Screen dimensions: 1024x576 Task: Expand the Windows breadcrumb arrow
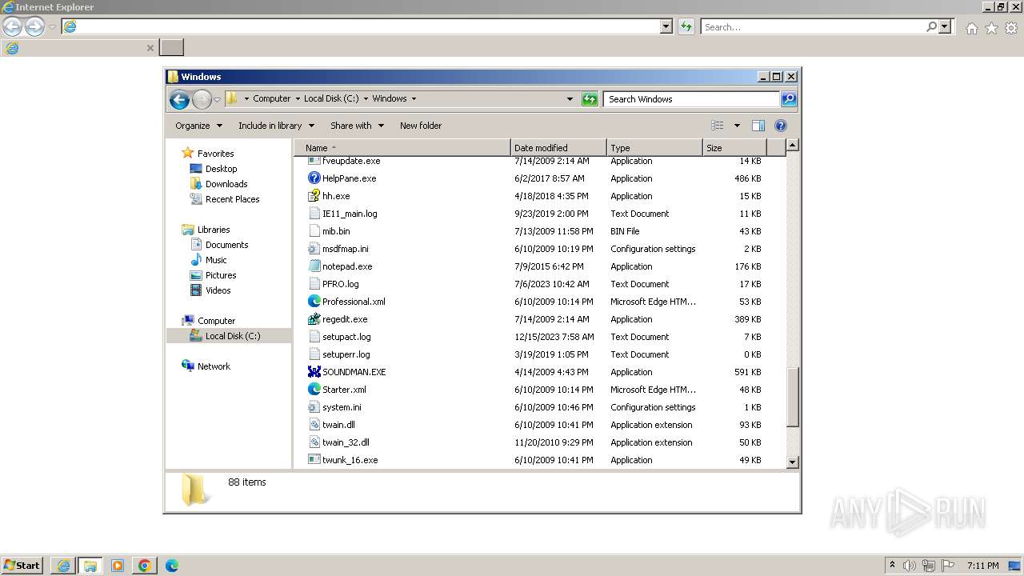tap(414, 99)
